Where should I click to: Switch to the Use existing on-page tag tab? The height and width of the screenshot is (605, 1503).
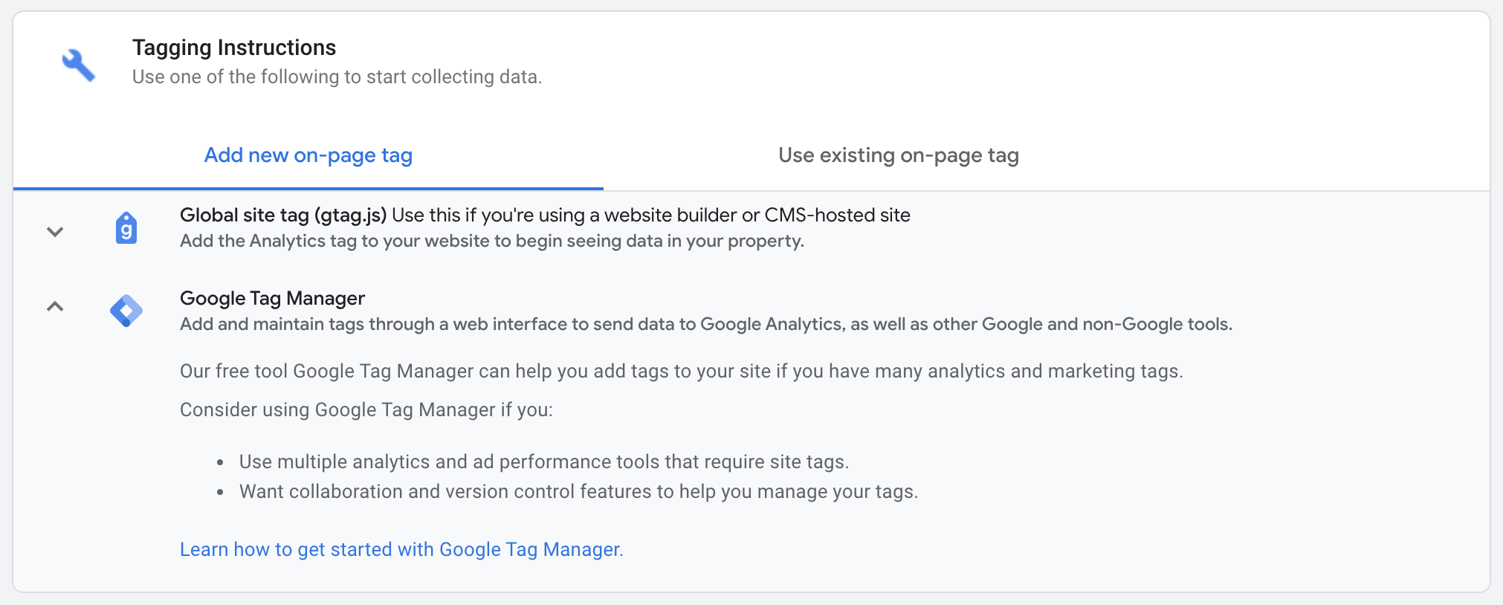[x=899, y=155]
